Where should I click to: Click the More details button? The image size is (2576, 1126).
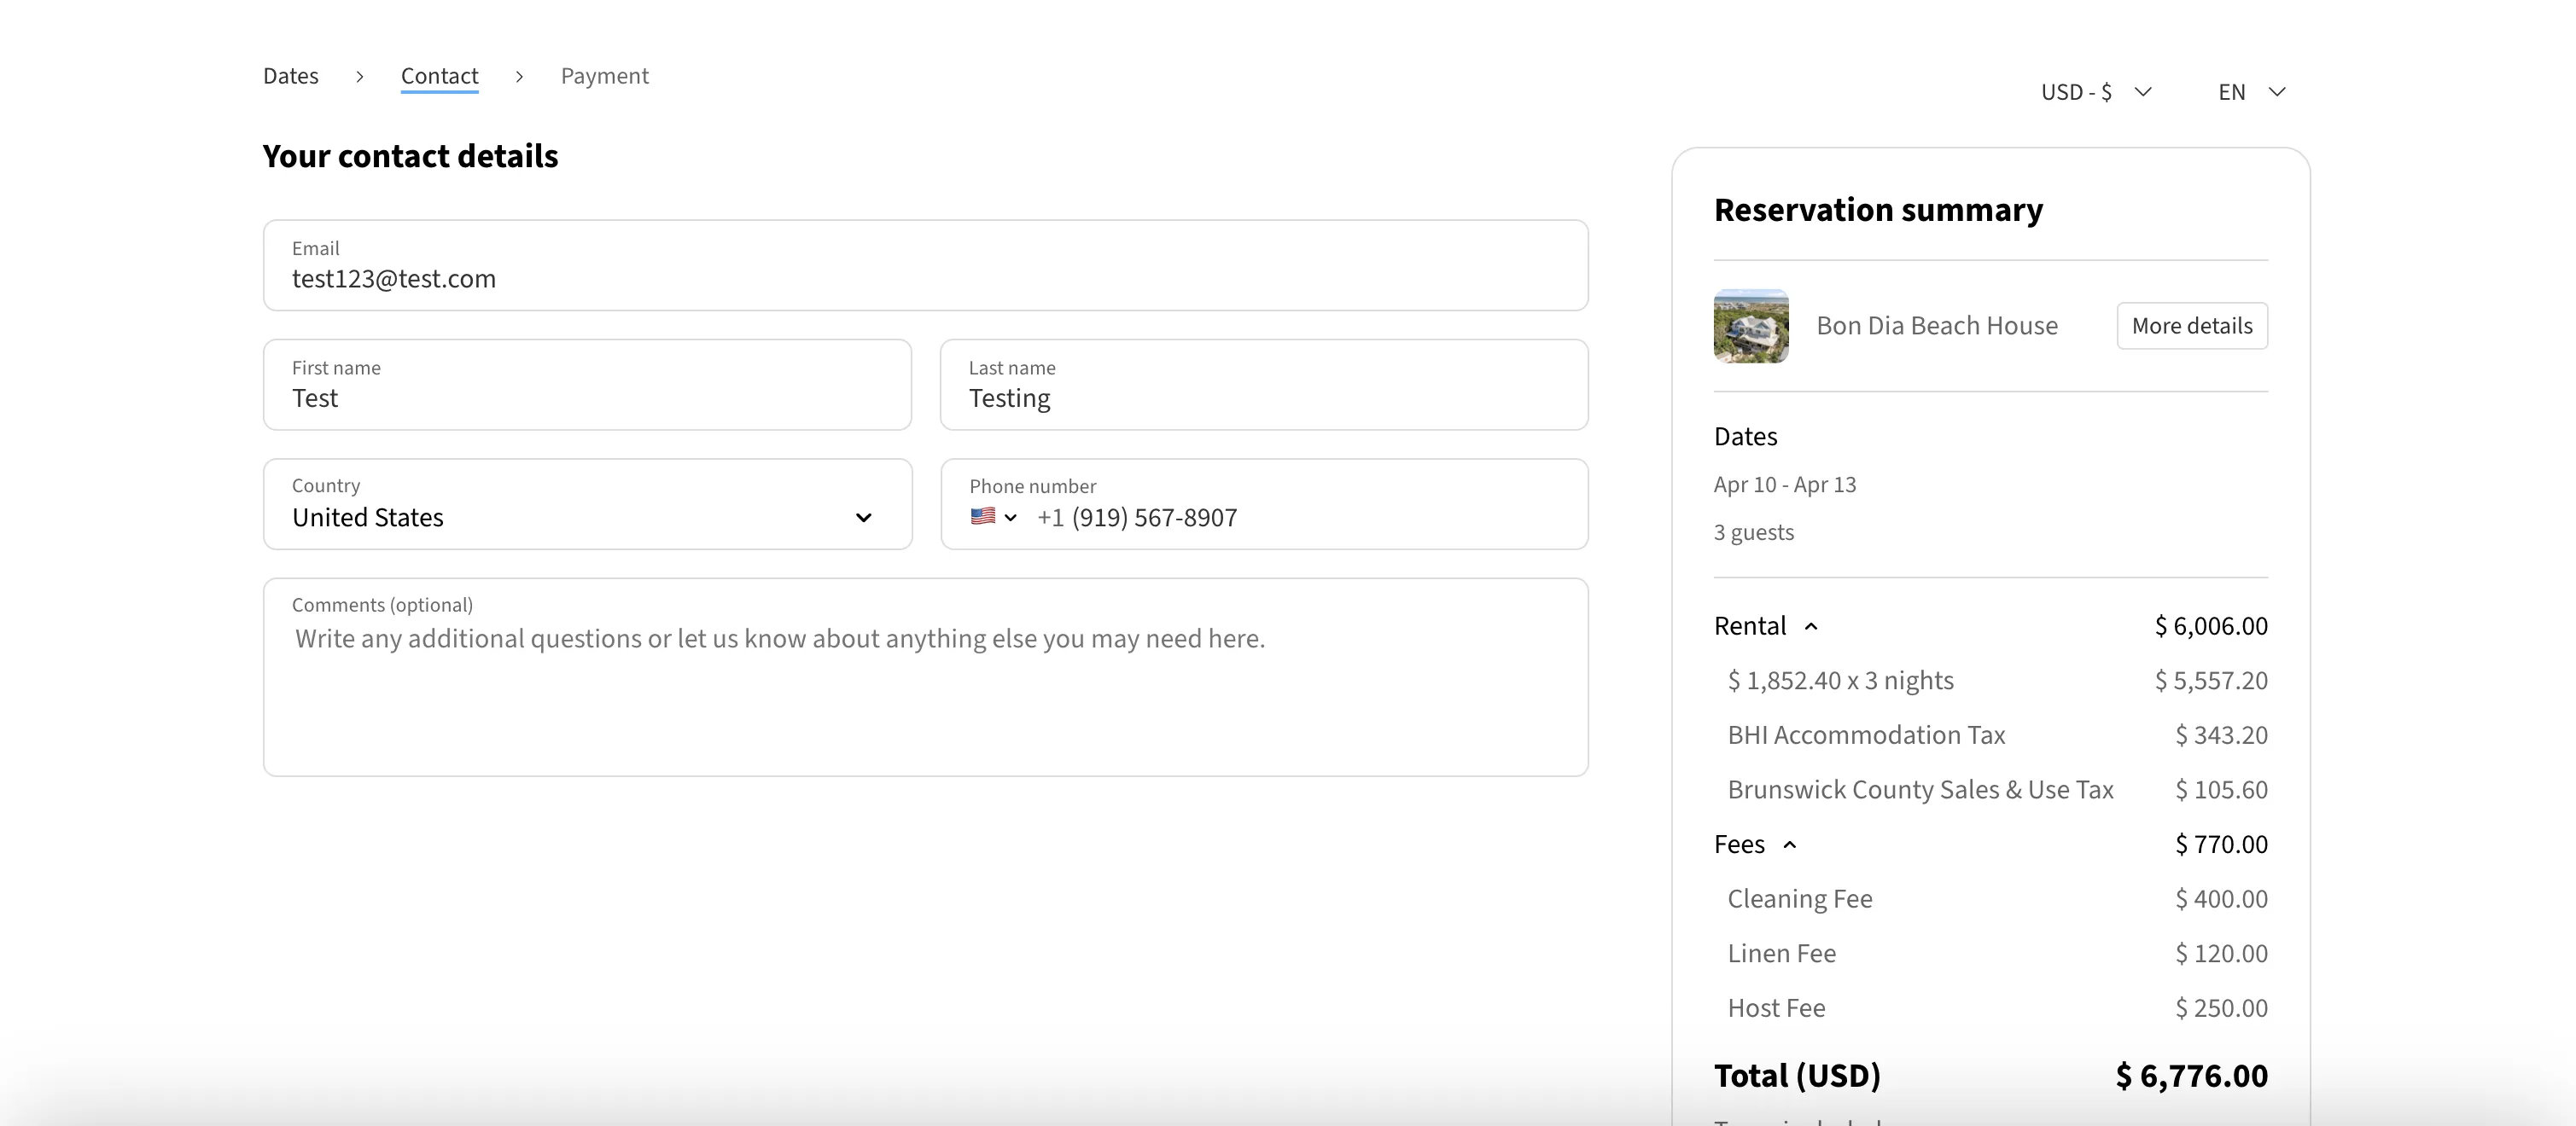[2192, 325]
